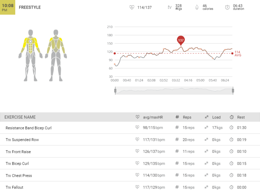Click the back body muscle diagram
Viewport: 260px width, 193px height.
click(56, 55)
